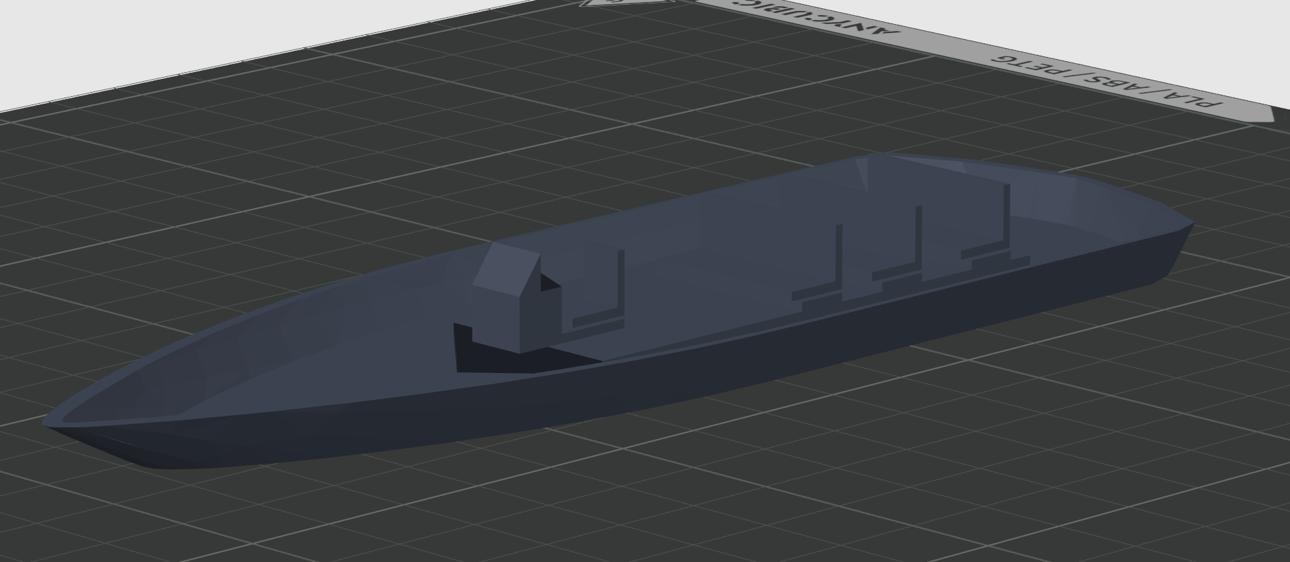Click the small cabin on the boat
Image resolution: width=1290 pixels, height=562 pixels.
517,298
